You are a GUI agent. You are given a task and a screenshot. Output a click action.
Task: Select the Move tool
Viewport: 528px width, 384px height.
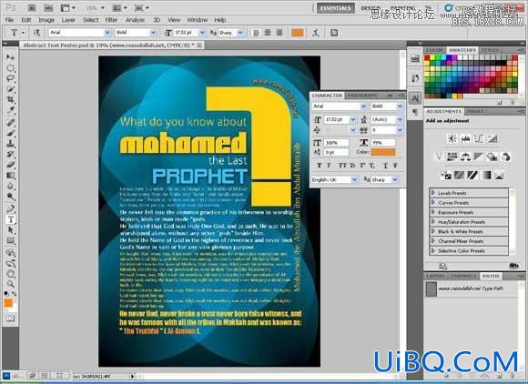(x=10, y=57)
